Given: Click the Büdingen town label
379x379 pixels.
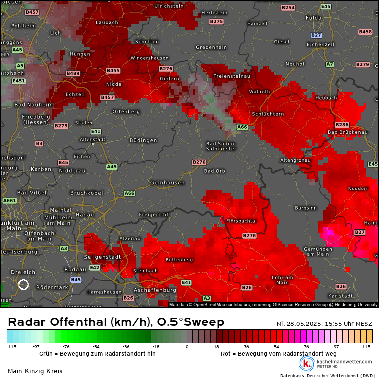Looking at the screenshot, I should tap(143, 140).
